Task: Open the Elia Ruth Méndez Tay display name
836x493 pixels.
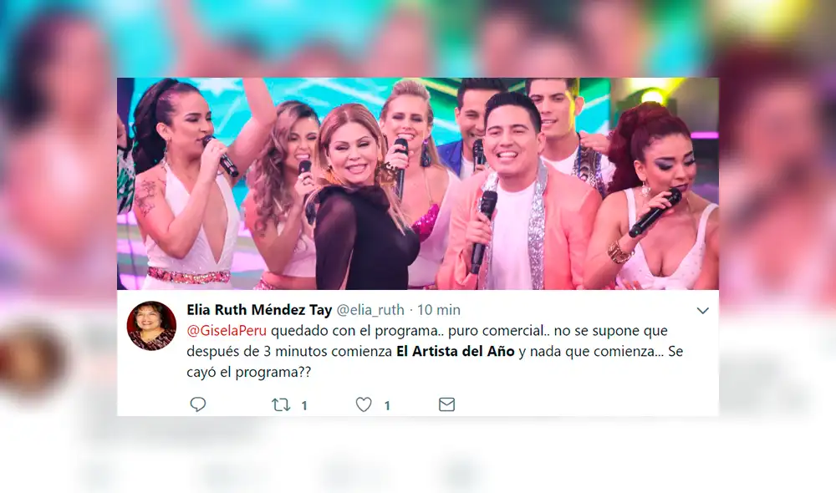Action: click(x=259, y=310)
